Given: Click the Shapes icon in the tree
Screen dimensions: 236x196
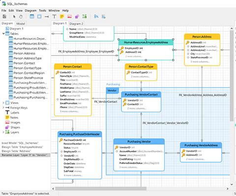Looking at the screenshot, I should pyautogui.click(x=7, y=127).
